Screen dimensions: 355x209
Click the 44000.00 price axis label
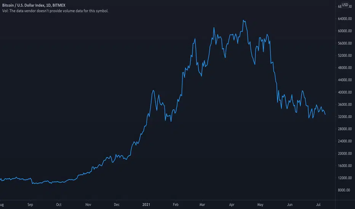[x=345, y=80]
